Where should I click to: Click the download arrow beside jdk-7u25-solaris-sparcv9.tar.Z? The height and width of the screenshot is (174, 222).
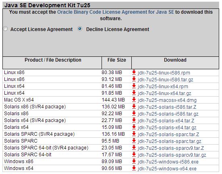coord(134,147)
